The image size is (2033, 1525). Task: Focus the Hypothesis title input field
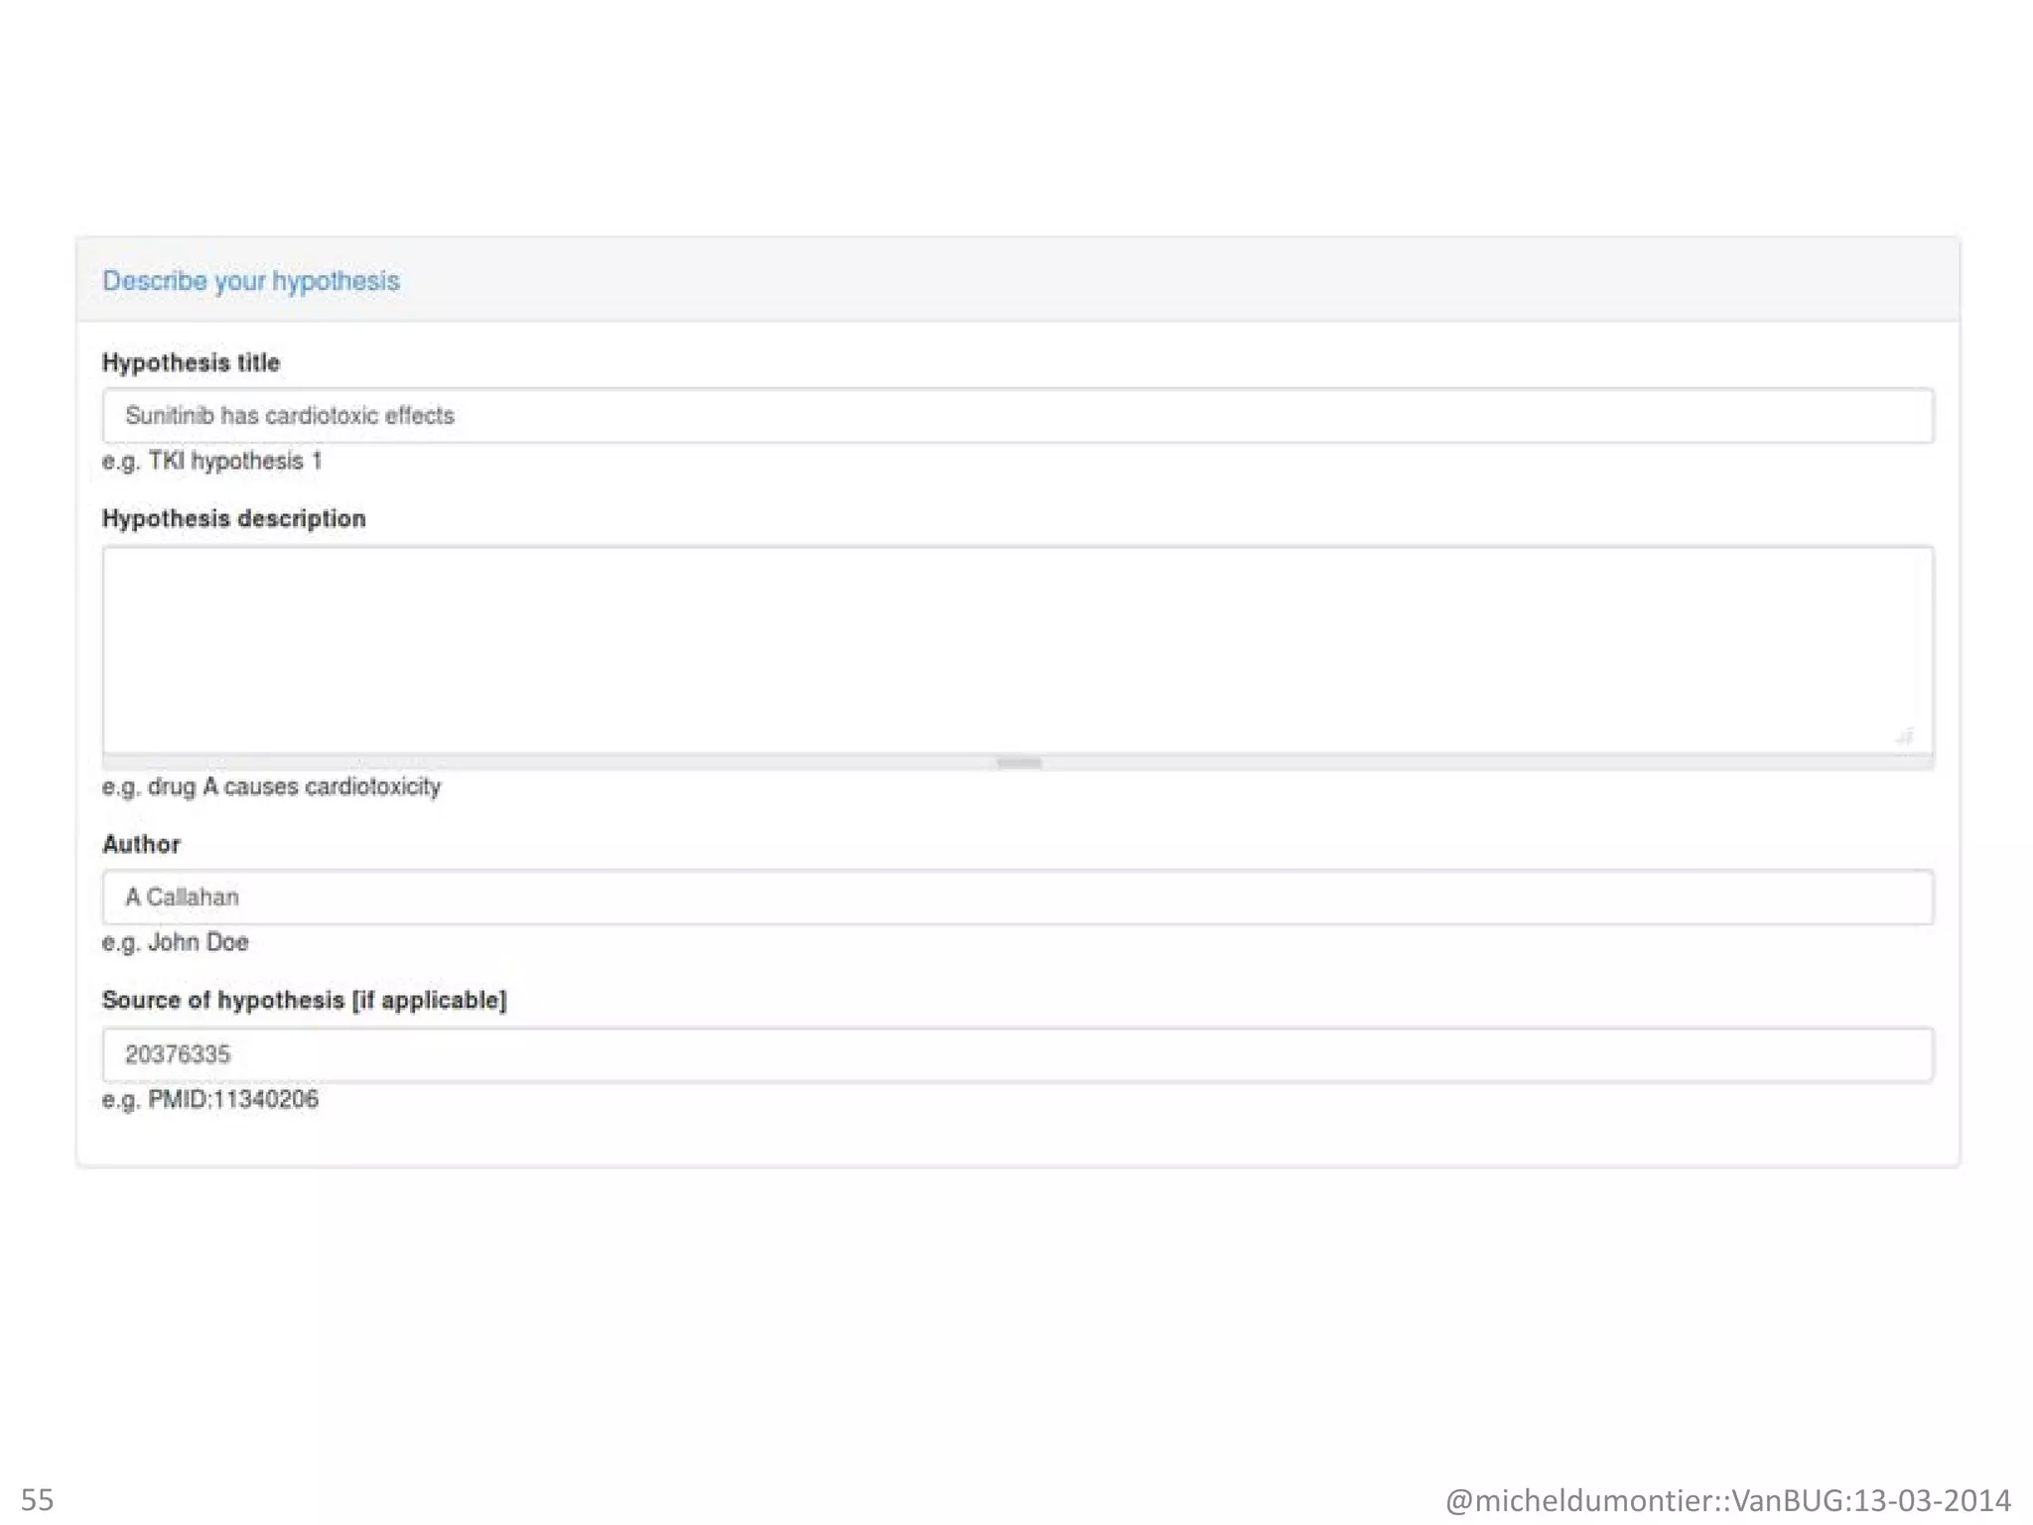point(1017,415)
